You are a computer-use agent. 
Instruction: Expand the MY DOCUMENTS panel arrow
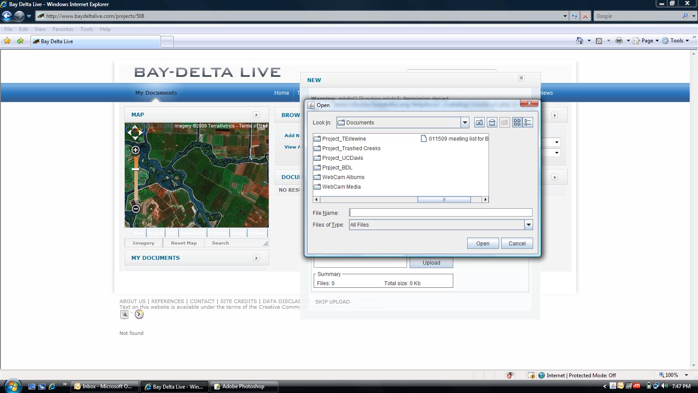tap(256, 258)
